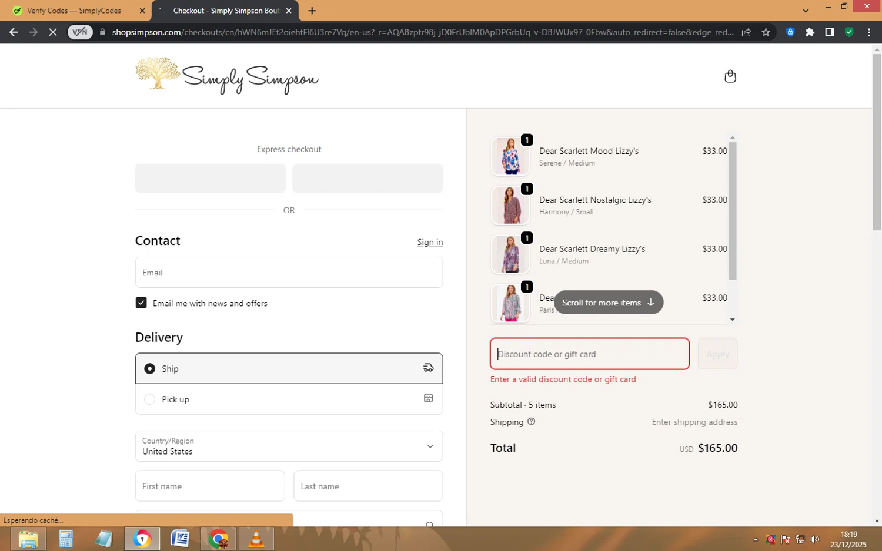Open Chrome from taskbar

coord(219,539)
